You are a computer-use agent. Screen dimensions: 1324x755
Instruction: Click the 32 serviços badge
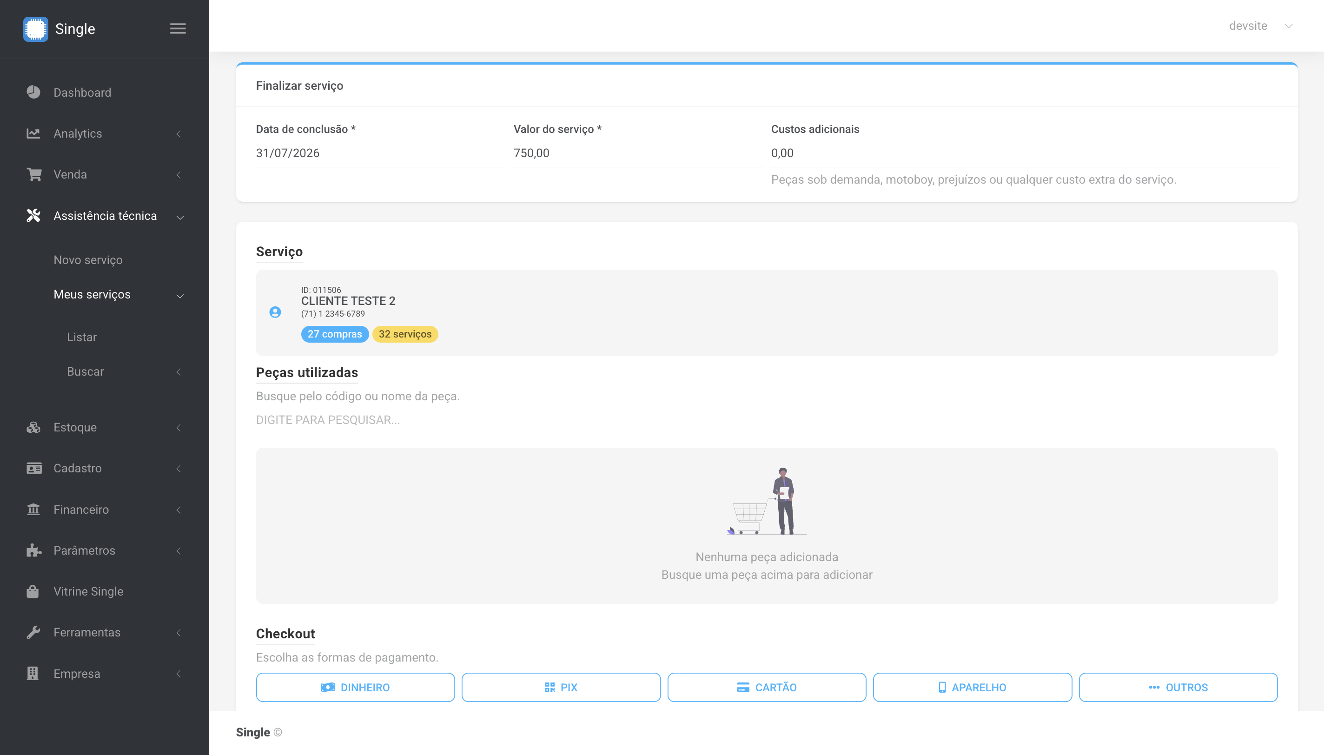[x=405, y=334]
